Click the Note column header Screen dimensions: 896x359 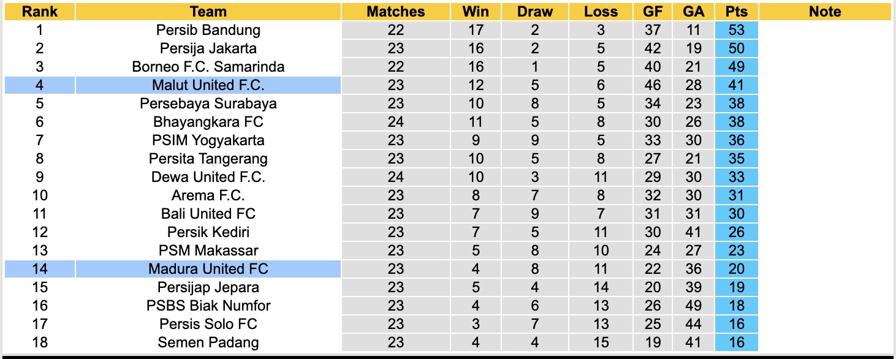point(825,12)
